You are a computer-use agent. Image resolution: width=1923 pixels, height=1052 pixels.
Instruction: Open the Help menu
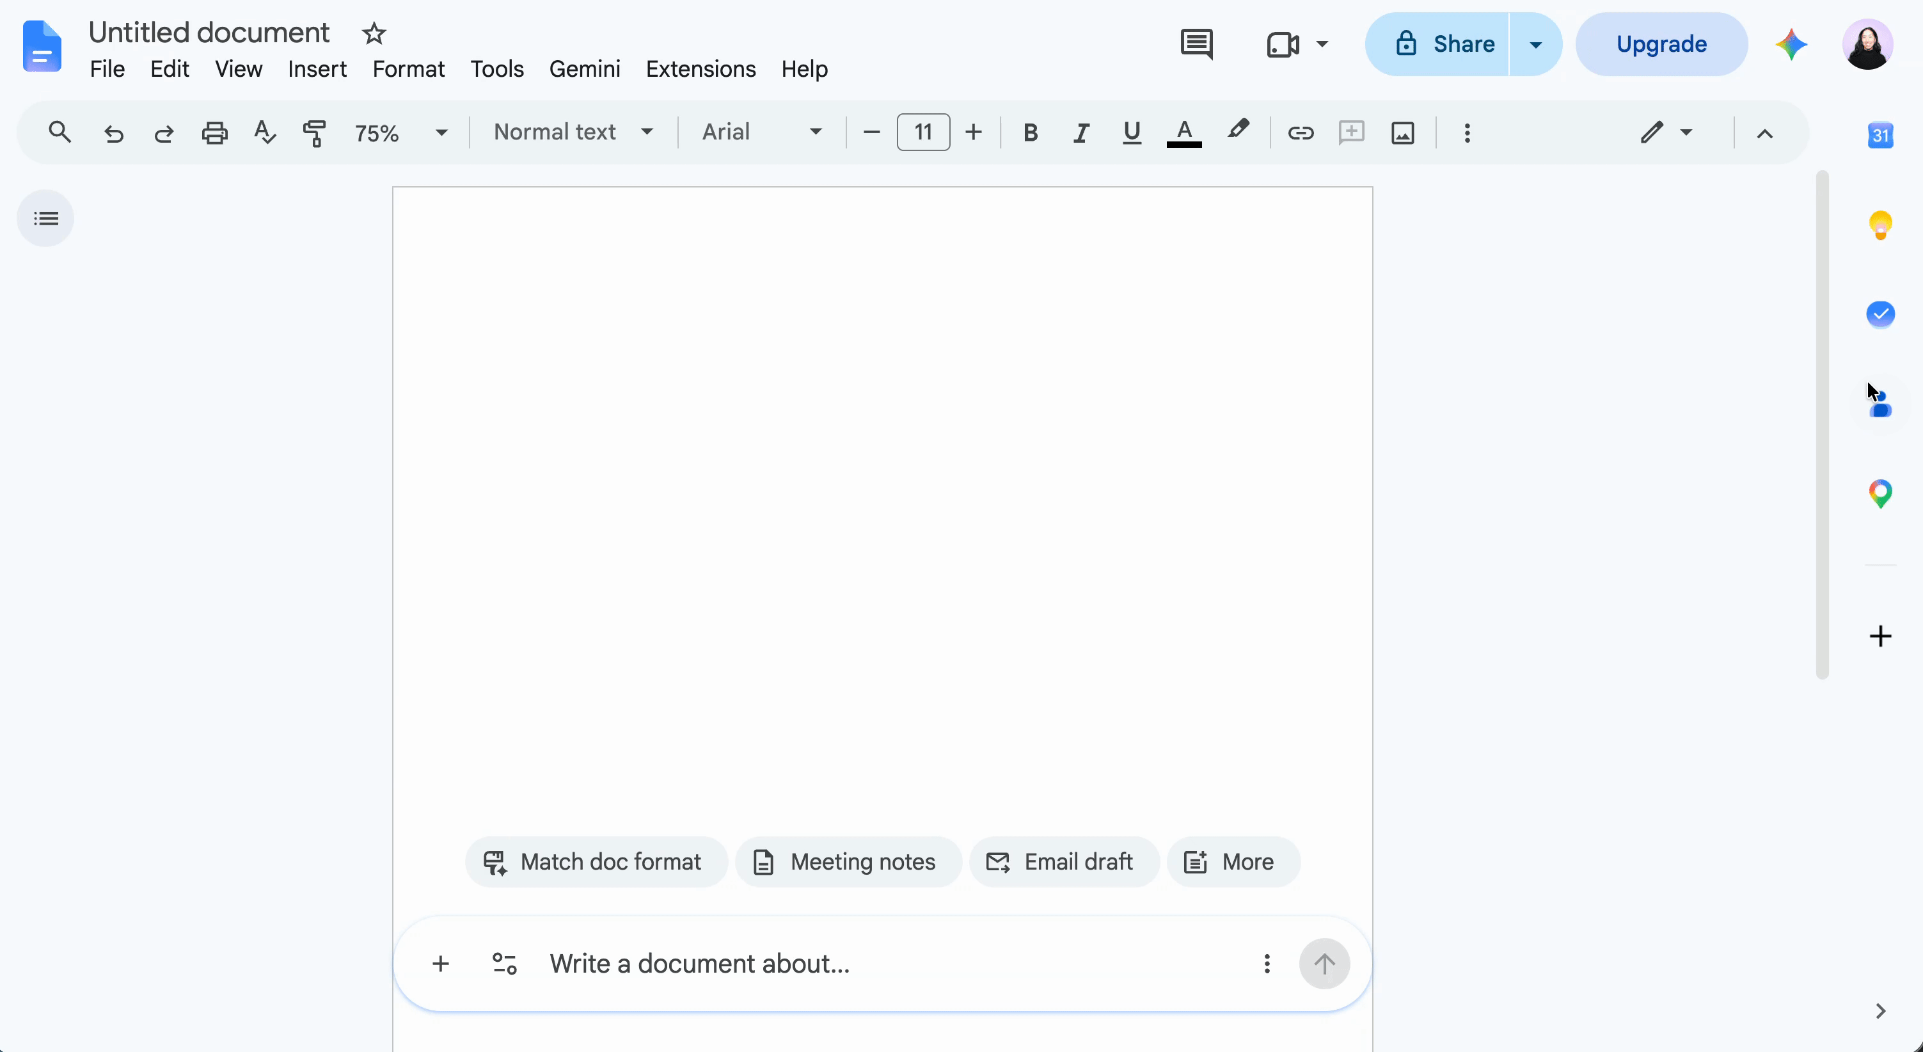804,68
